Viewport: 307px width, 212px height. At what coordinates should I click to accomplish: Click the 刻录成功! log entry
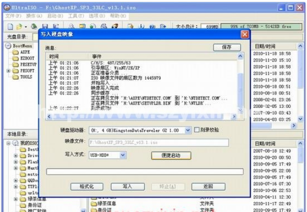(x=101, y=108)
